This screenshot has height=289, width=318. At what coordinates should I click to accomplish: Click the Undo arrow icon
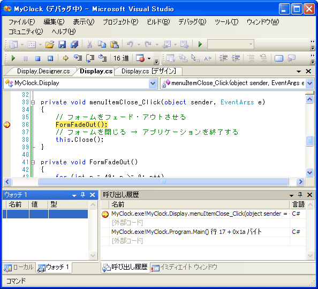pos(130,44)
